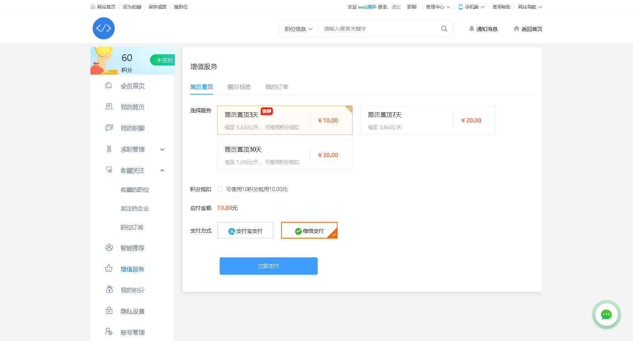The height and width of the screenshot is (341, 633).
Task: Click the notification bell icon
Action: click(471, 29)
